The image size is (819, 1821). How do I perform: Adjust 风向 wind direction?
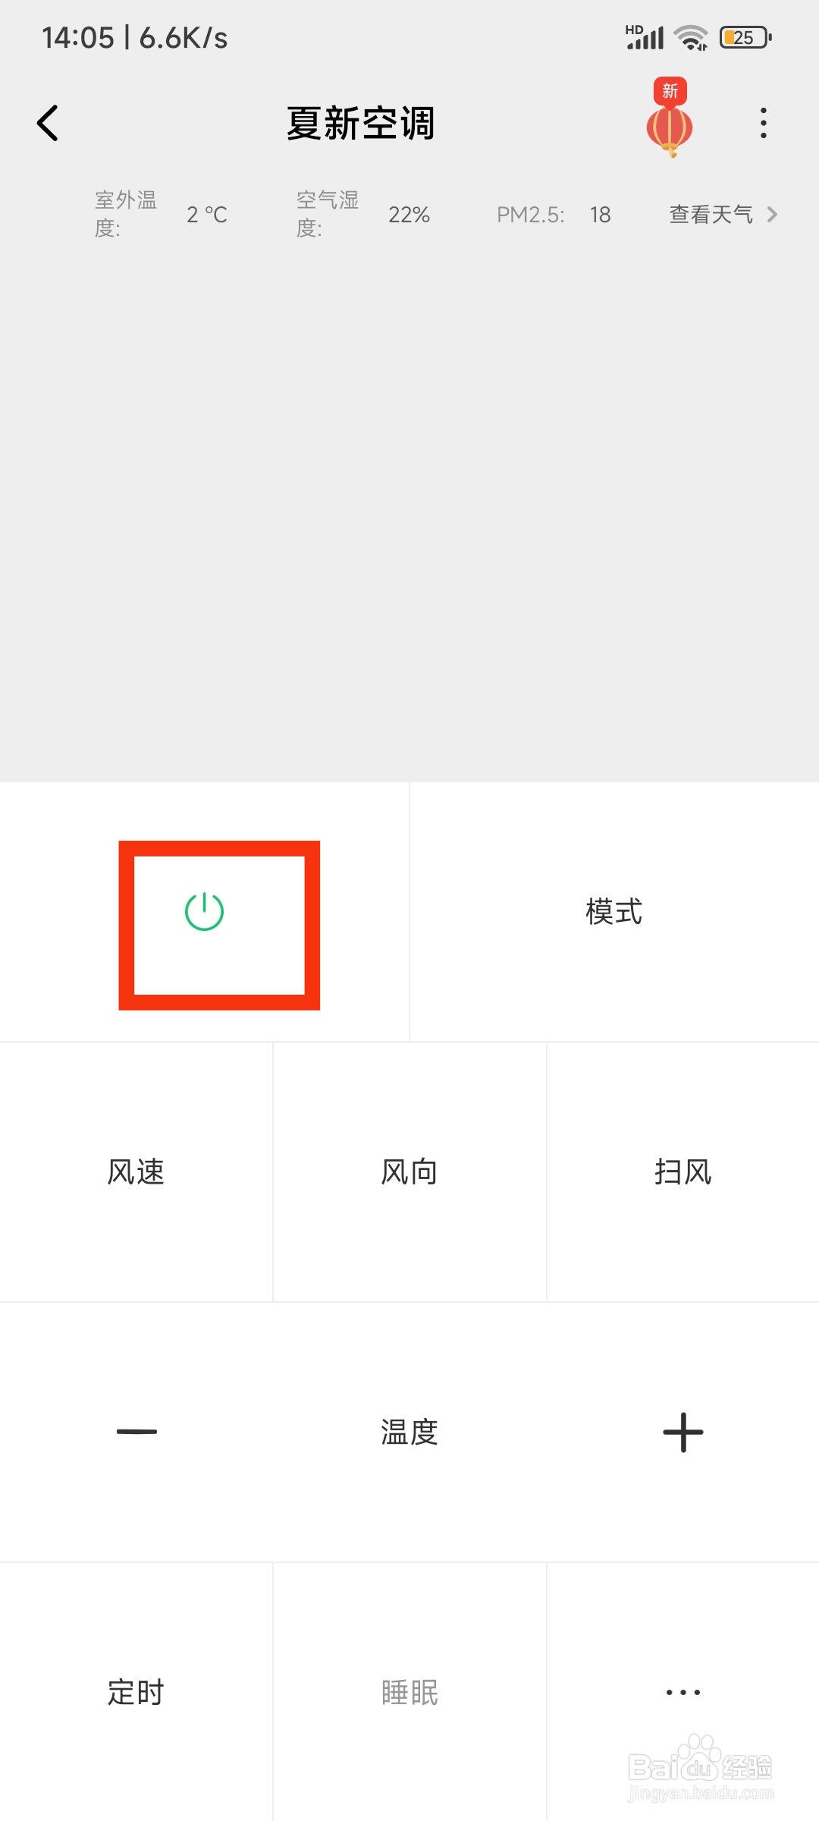click(x=409, y=1172)
